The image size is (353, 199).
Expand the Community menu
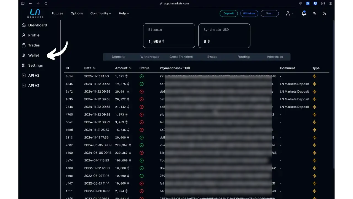click(100, 13)
